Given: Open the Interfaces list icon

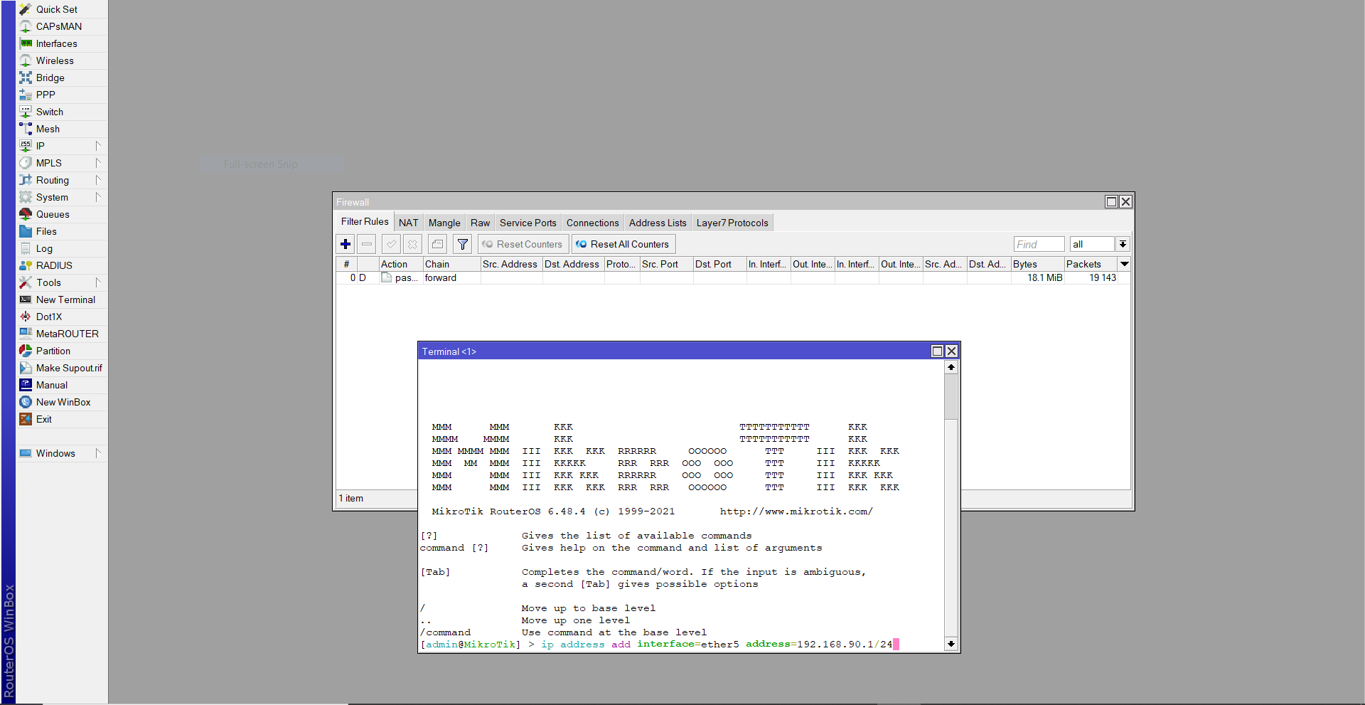Looking at the screenshot, I should [26, 43].
